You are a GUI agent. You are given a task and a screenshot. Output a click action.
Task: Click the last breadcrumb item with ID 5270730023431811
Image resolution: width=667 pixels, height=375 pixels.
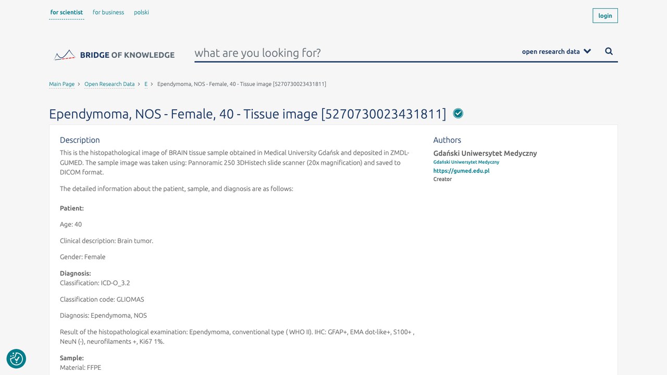coord(242,84)
